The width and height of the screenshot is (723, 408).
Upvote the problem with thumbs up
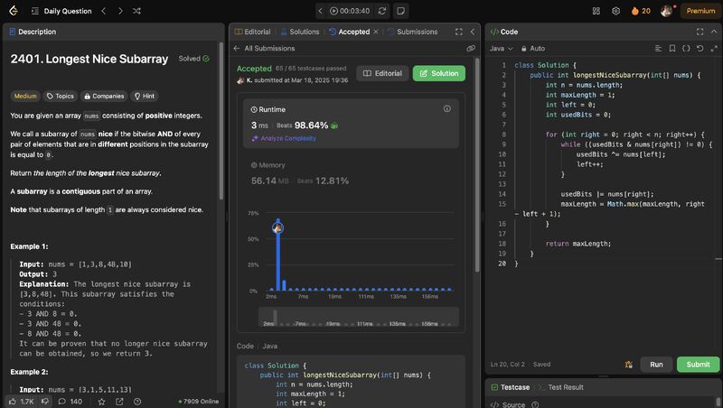point(15,401)
